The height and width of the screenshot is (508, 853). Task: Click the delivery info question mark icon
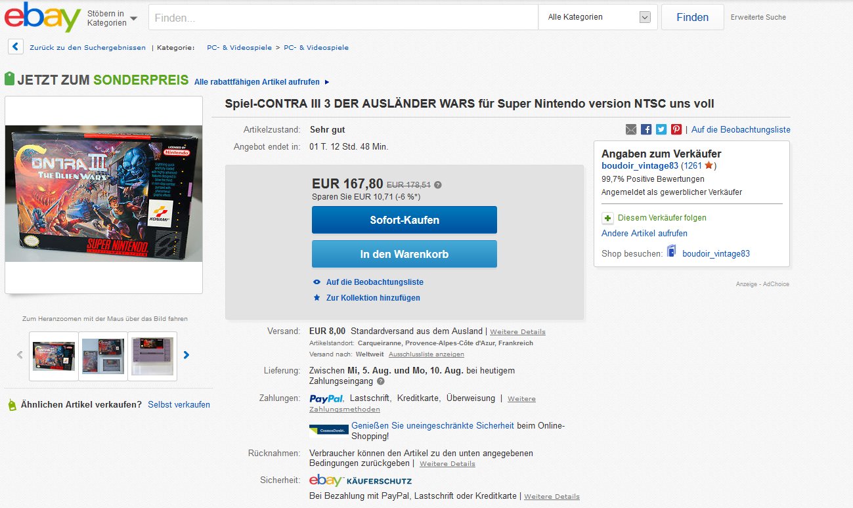pyautogui.click(x=381, y=381)
